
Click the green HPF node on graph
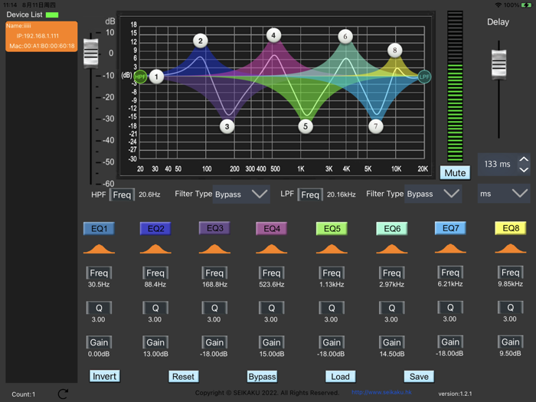click(x=140, y=77)
